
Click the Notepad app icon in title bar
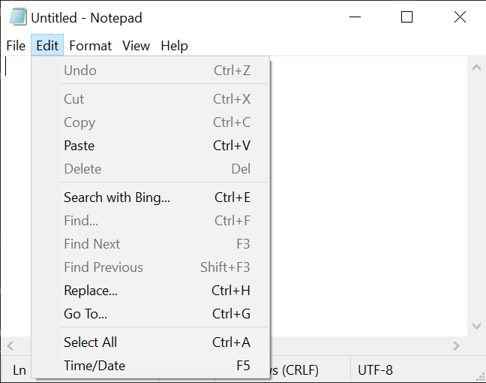click(18, 17)
